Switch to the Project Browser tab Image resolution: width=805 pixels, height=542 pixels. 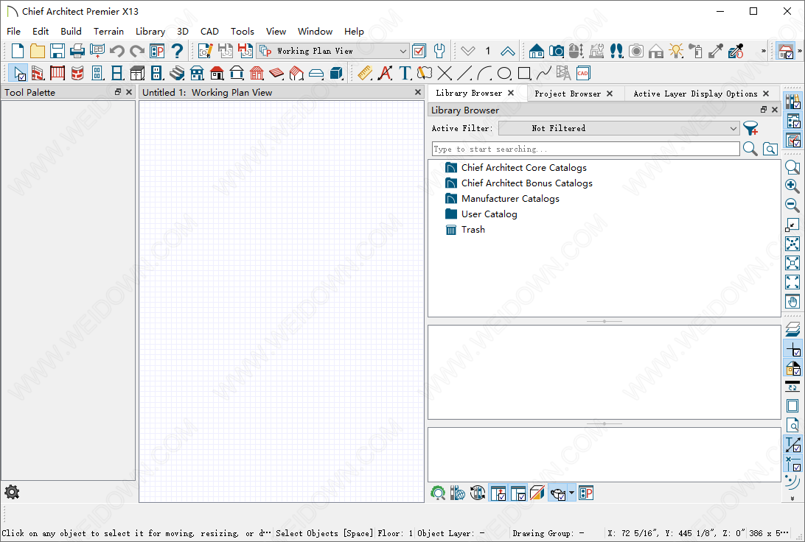568,94
